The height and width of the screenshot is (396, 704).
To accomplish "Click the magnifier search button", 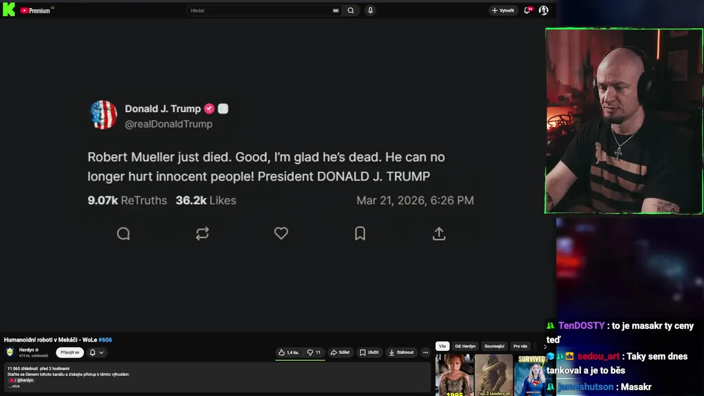I will coord(350,10).
